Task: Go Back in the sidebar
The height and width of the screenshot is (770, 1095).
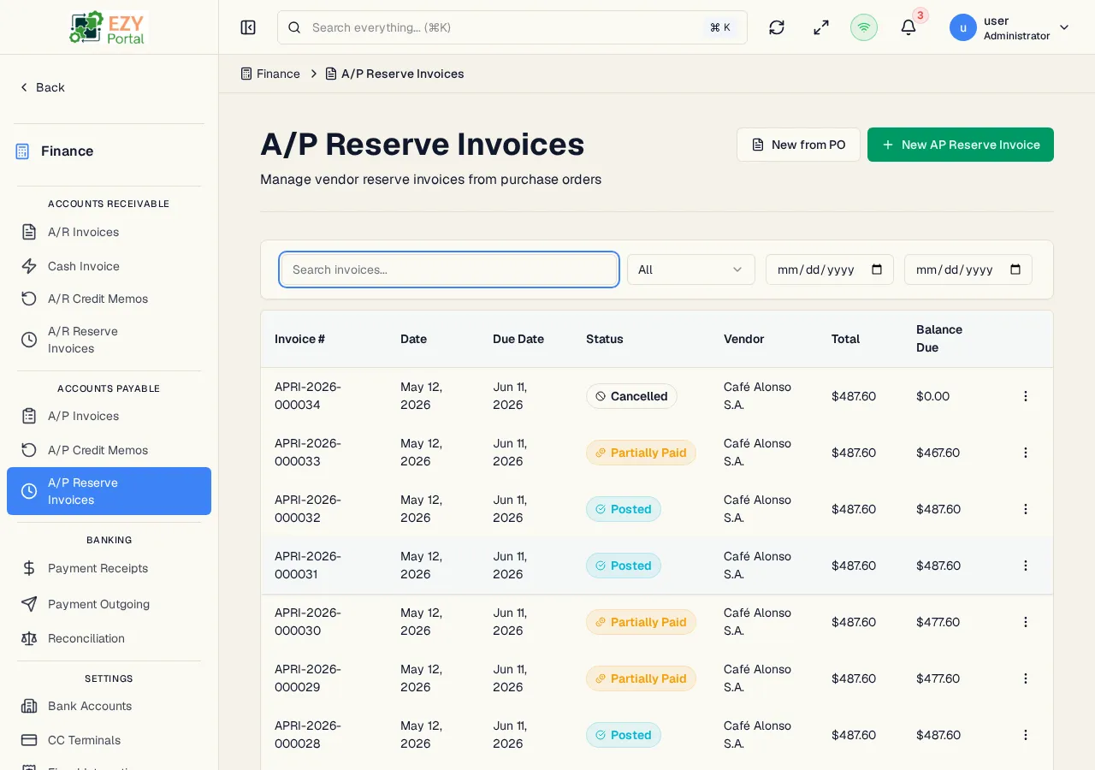Action: coord(42,87)
